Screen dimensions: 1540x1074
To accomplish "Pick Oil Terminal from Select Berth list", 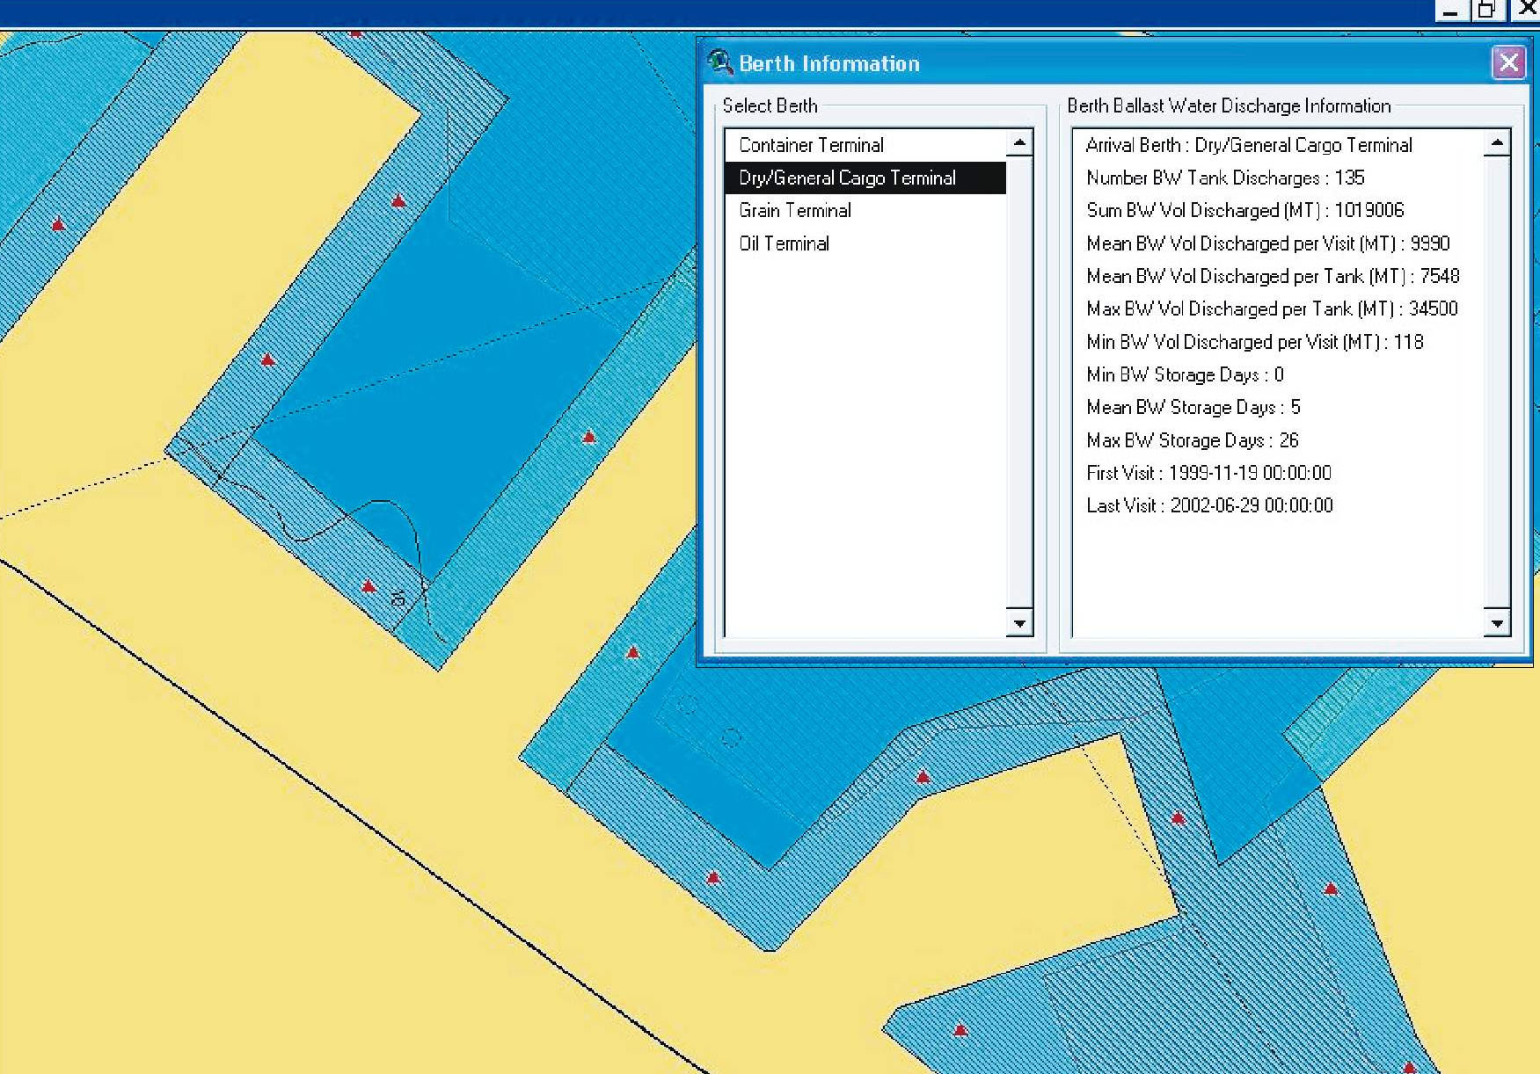I will tap(784, 243).
